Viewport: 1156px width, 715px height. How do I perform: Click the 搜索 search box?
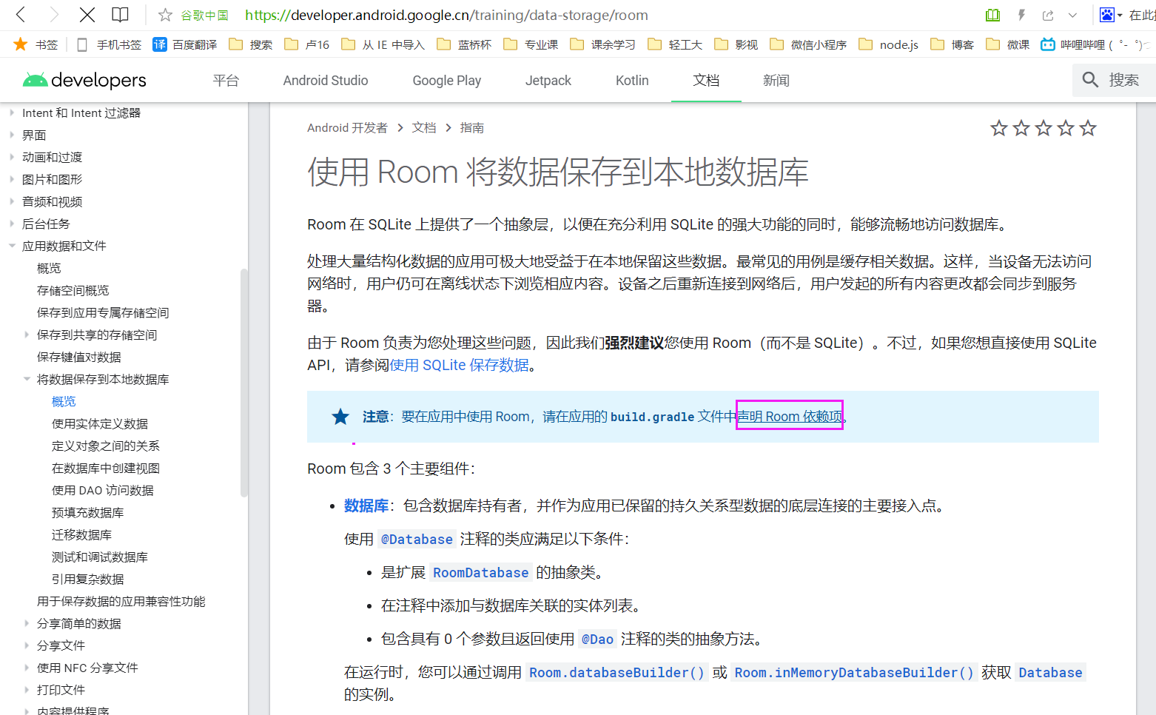(x=1114, y=80)
